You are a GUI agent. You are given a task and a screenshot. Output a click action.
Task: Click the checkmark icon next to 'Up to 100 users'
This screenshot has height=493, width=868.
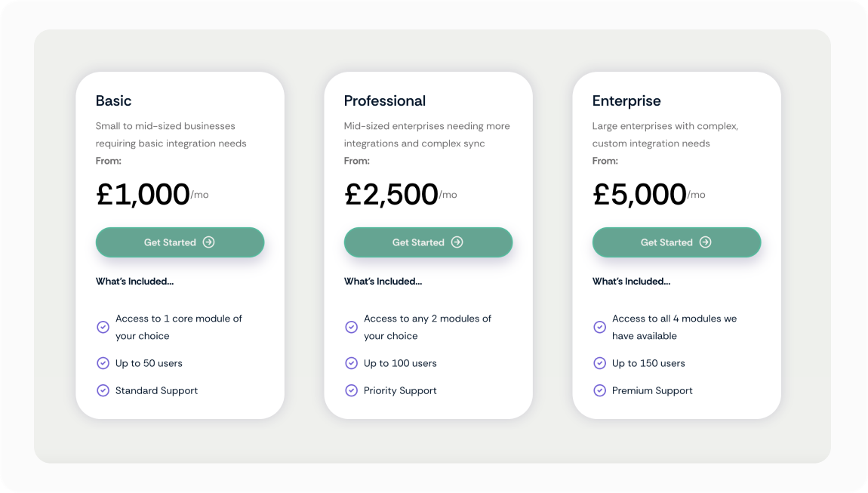point(352,363)
